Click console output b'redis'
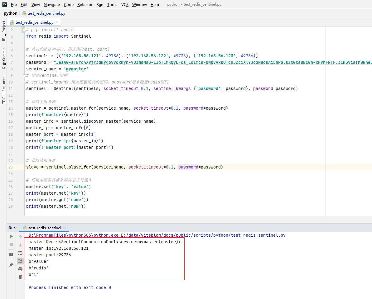The image size is (372, 299). point(38,268)
